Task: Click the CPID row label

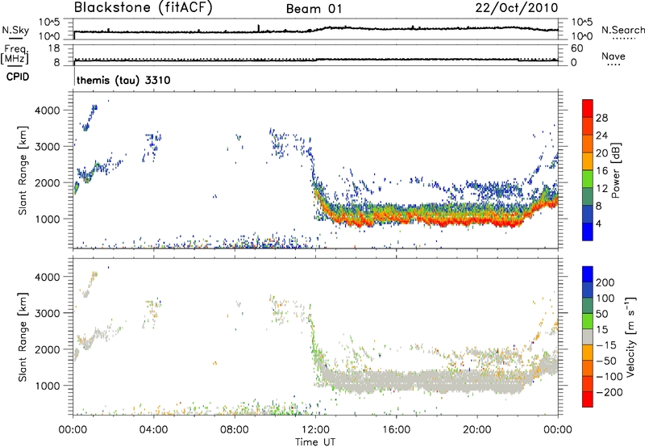Action: (18, 77)
